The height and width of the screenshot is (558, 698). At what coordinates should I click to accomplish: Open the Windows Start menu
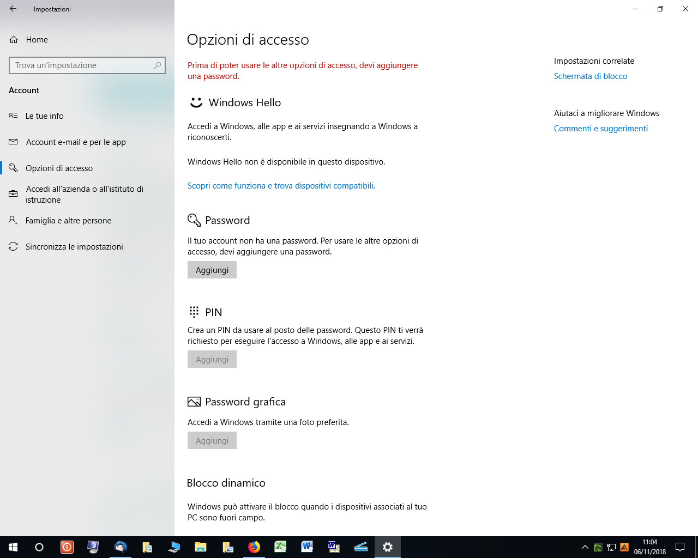coord(13,547)
